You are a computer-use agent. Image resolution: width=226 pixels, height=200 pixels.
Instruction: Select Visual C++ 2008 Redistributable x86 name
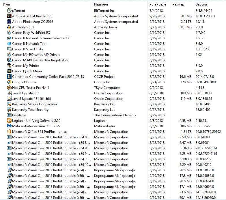[x=51, y=154]
